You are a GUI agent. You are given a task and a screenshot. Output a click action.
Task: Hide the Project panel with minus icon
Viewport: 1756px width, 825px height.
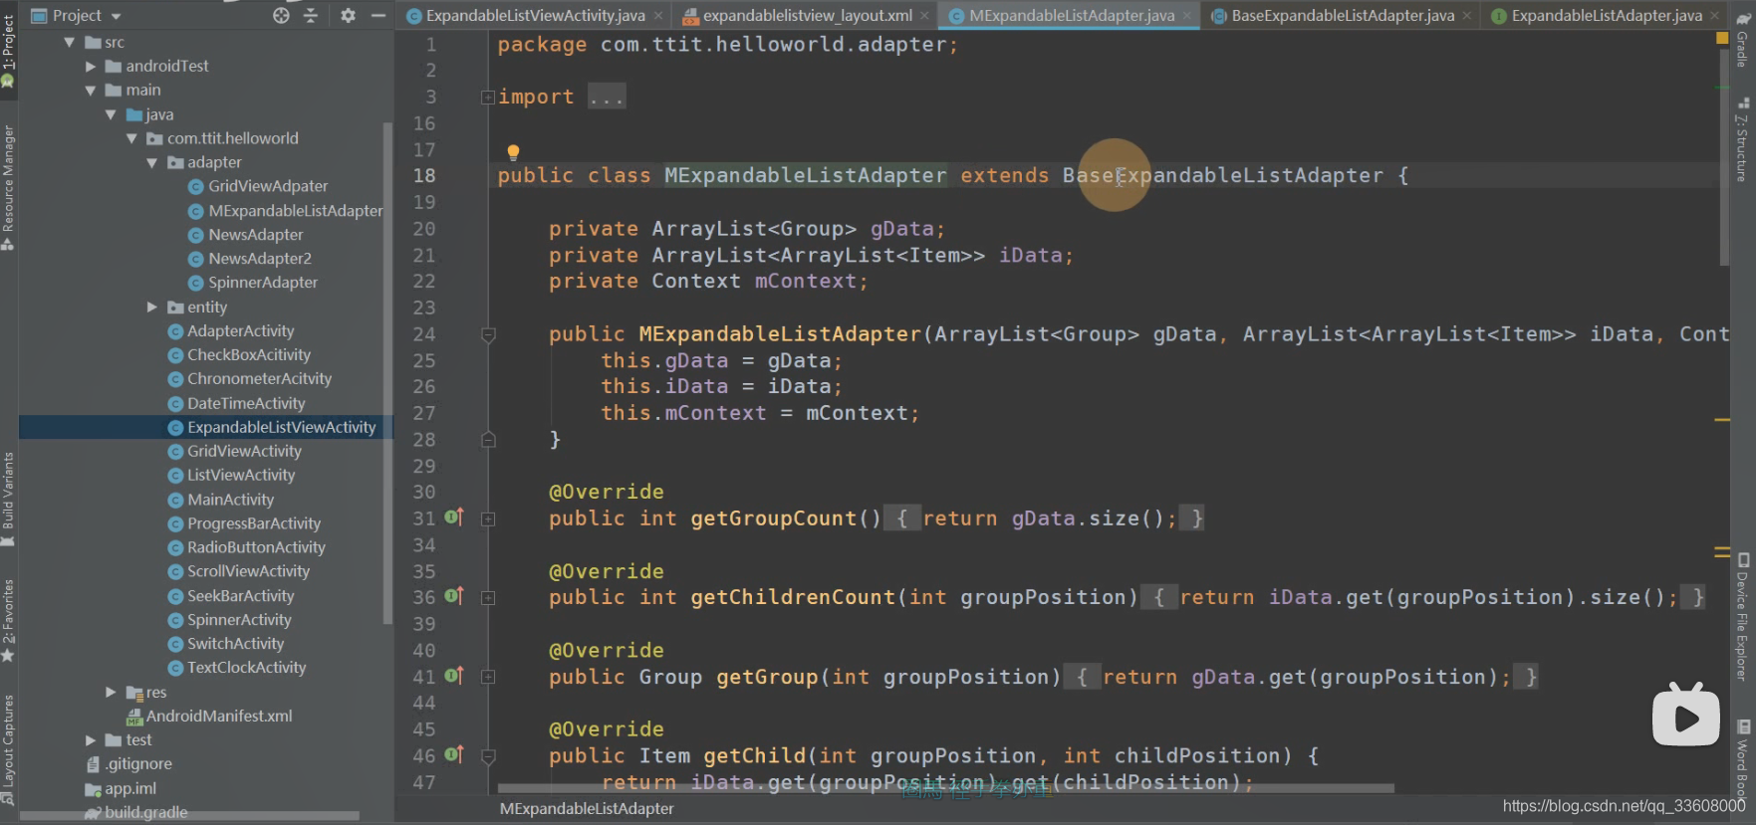point(377,16)
